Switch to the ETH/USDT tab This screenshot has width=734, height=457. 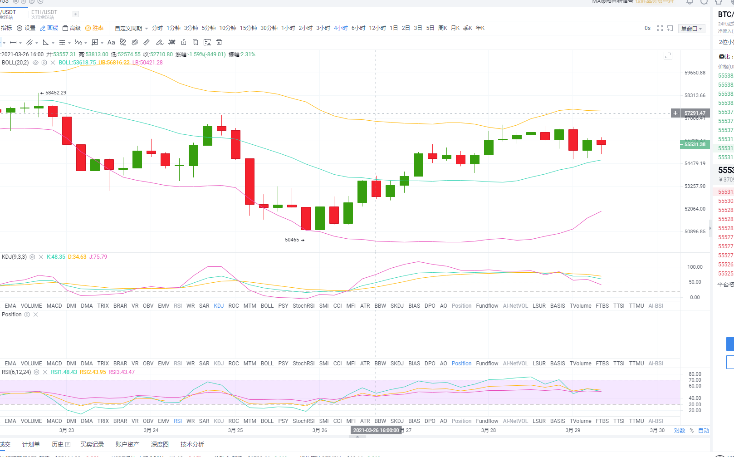(x=44, y=14)
